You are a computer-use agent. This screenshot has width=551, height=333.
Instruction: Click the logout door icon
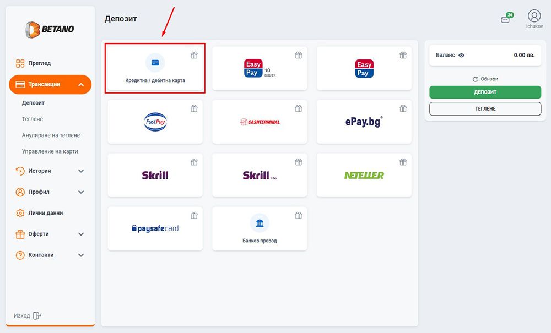[37, 316]
